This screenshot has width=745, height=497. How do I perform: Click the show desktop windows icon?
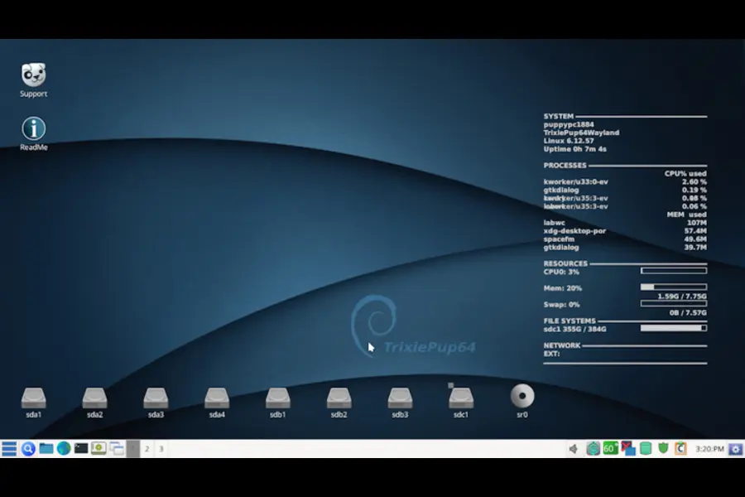pos(117,448)
